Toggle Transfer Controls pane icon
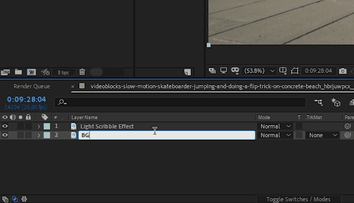Screen dimensions: 354x203 (x=14, y=199)
